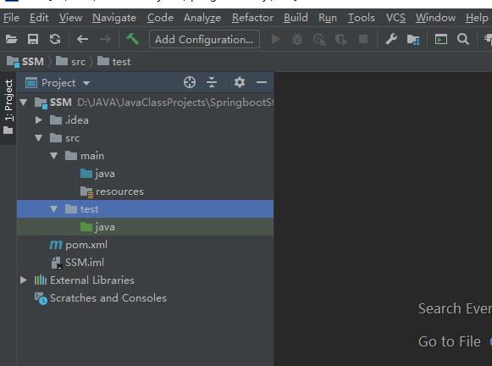Collapse the main folder
Viewport: 492px width, 366px height.
[53, 156]
